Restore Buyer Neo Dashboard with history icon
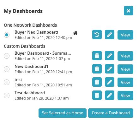 (97, 35)
